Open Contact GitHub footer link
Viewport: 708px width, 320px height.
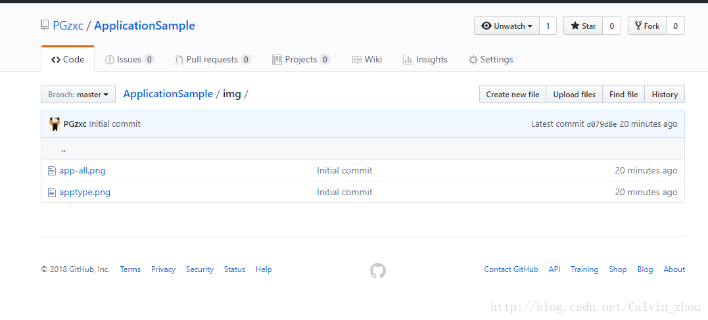(511, 269)
